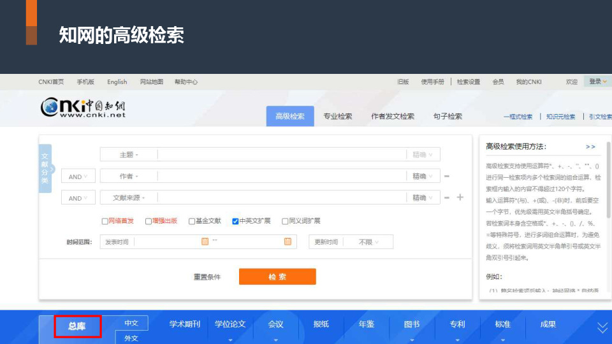
Task: Select the 年鉴 database tab
Action: click(367, 324)
